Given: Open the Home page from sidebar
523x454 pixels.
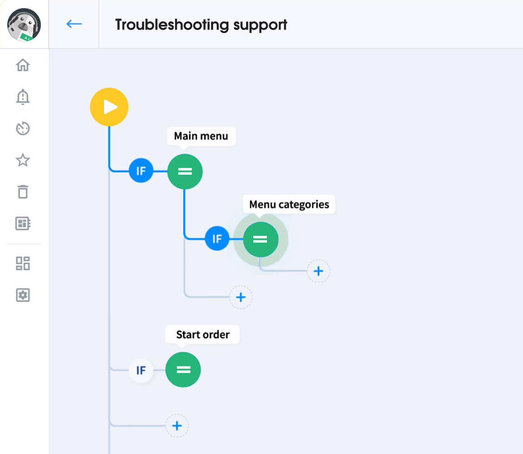Looking at the screenshot, I should pyautogui.click(x=23, y=65).
